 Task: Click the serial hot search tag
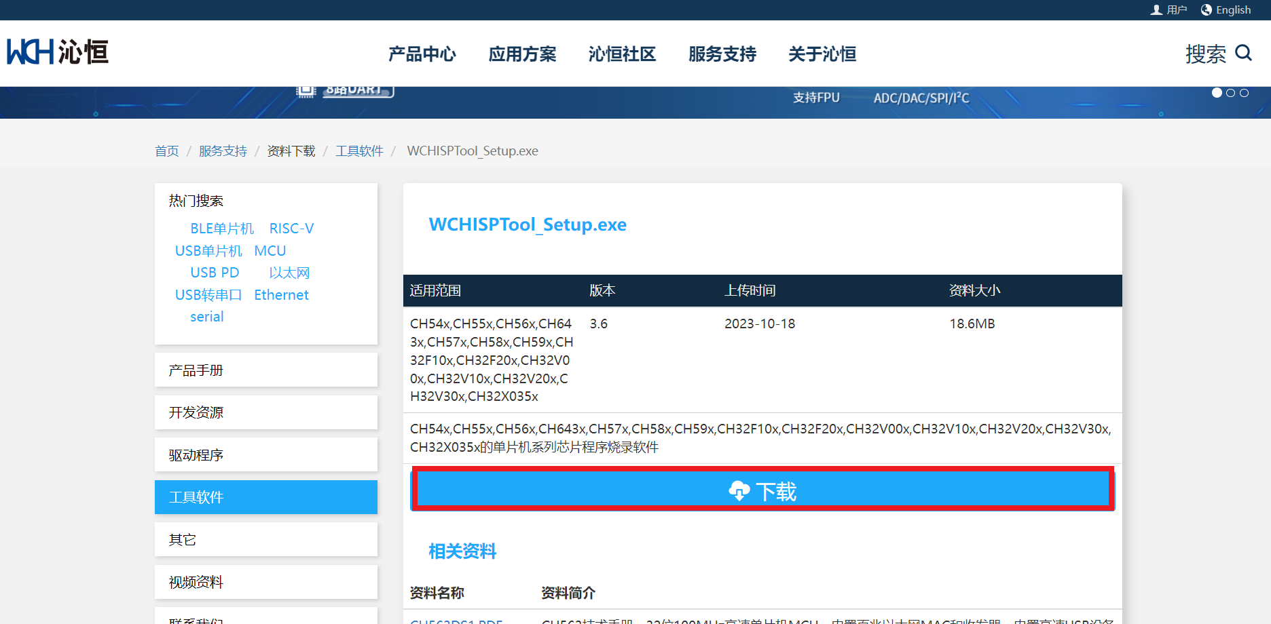point(207,317)
